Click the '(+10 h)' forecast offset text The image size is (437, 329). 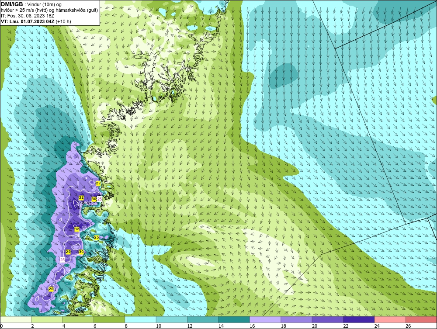(63, 21)
